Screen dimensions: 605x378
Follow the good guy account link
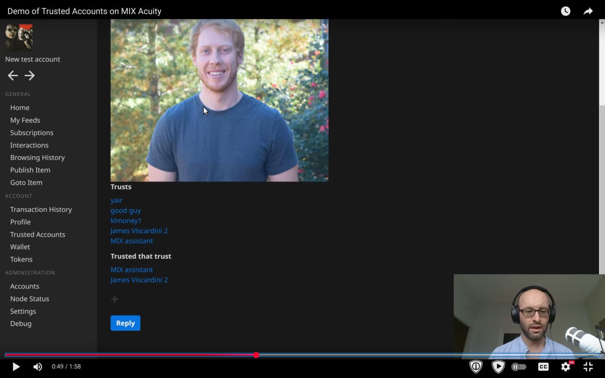(125, 210)
